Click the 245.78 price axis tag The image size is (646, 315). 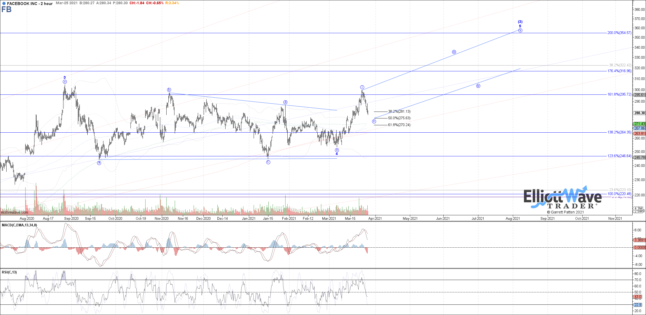click(x=639, y=158)
